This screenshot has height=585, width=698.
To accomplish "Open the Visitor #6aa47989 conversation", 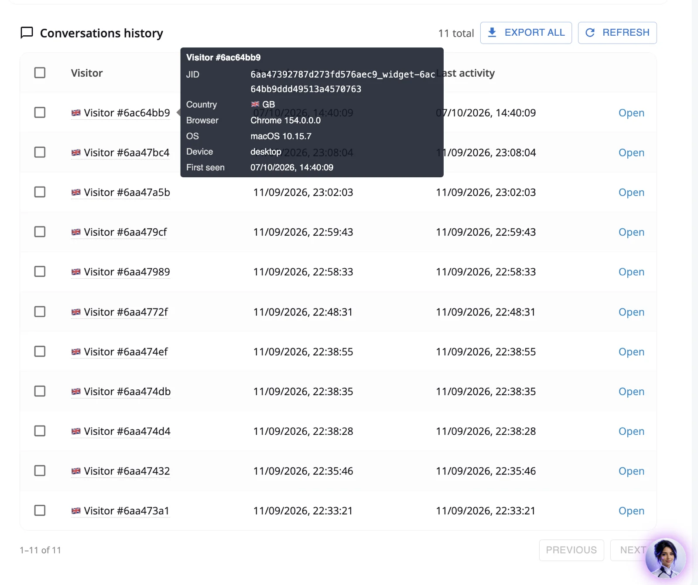I will pos(631,272).
